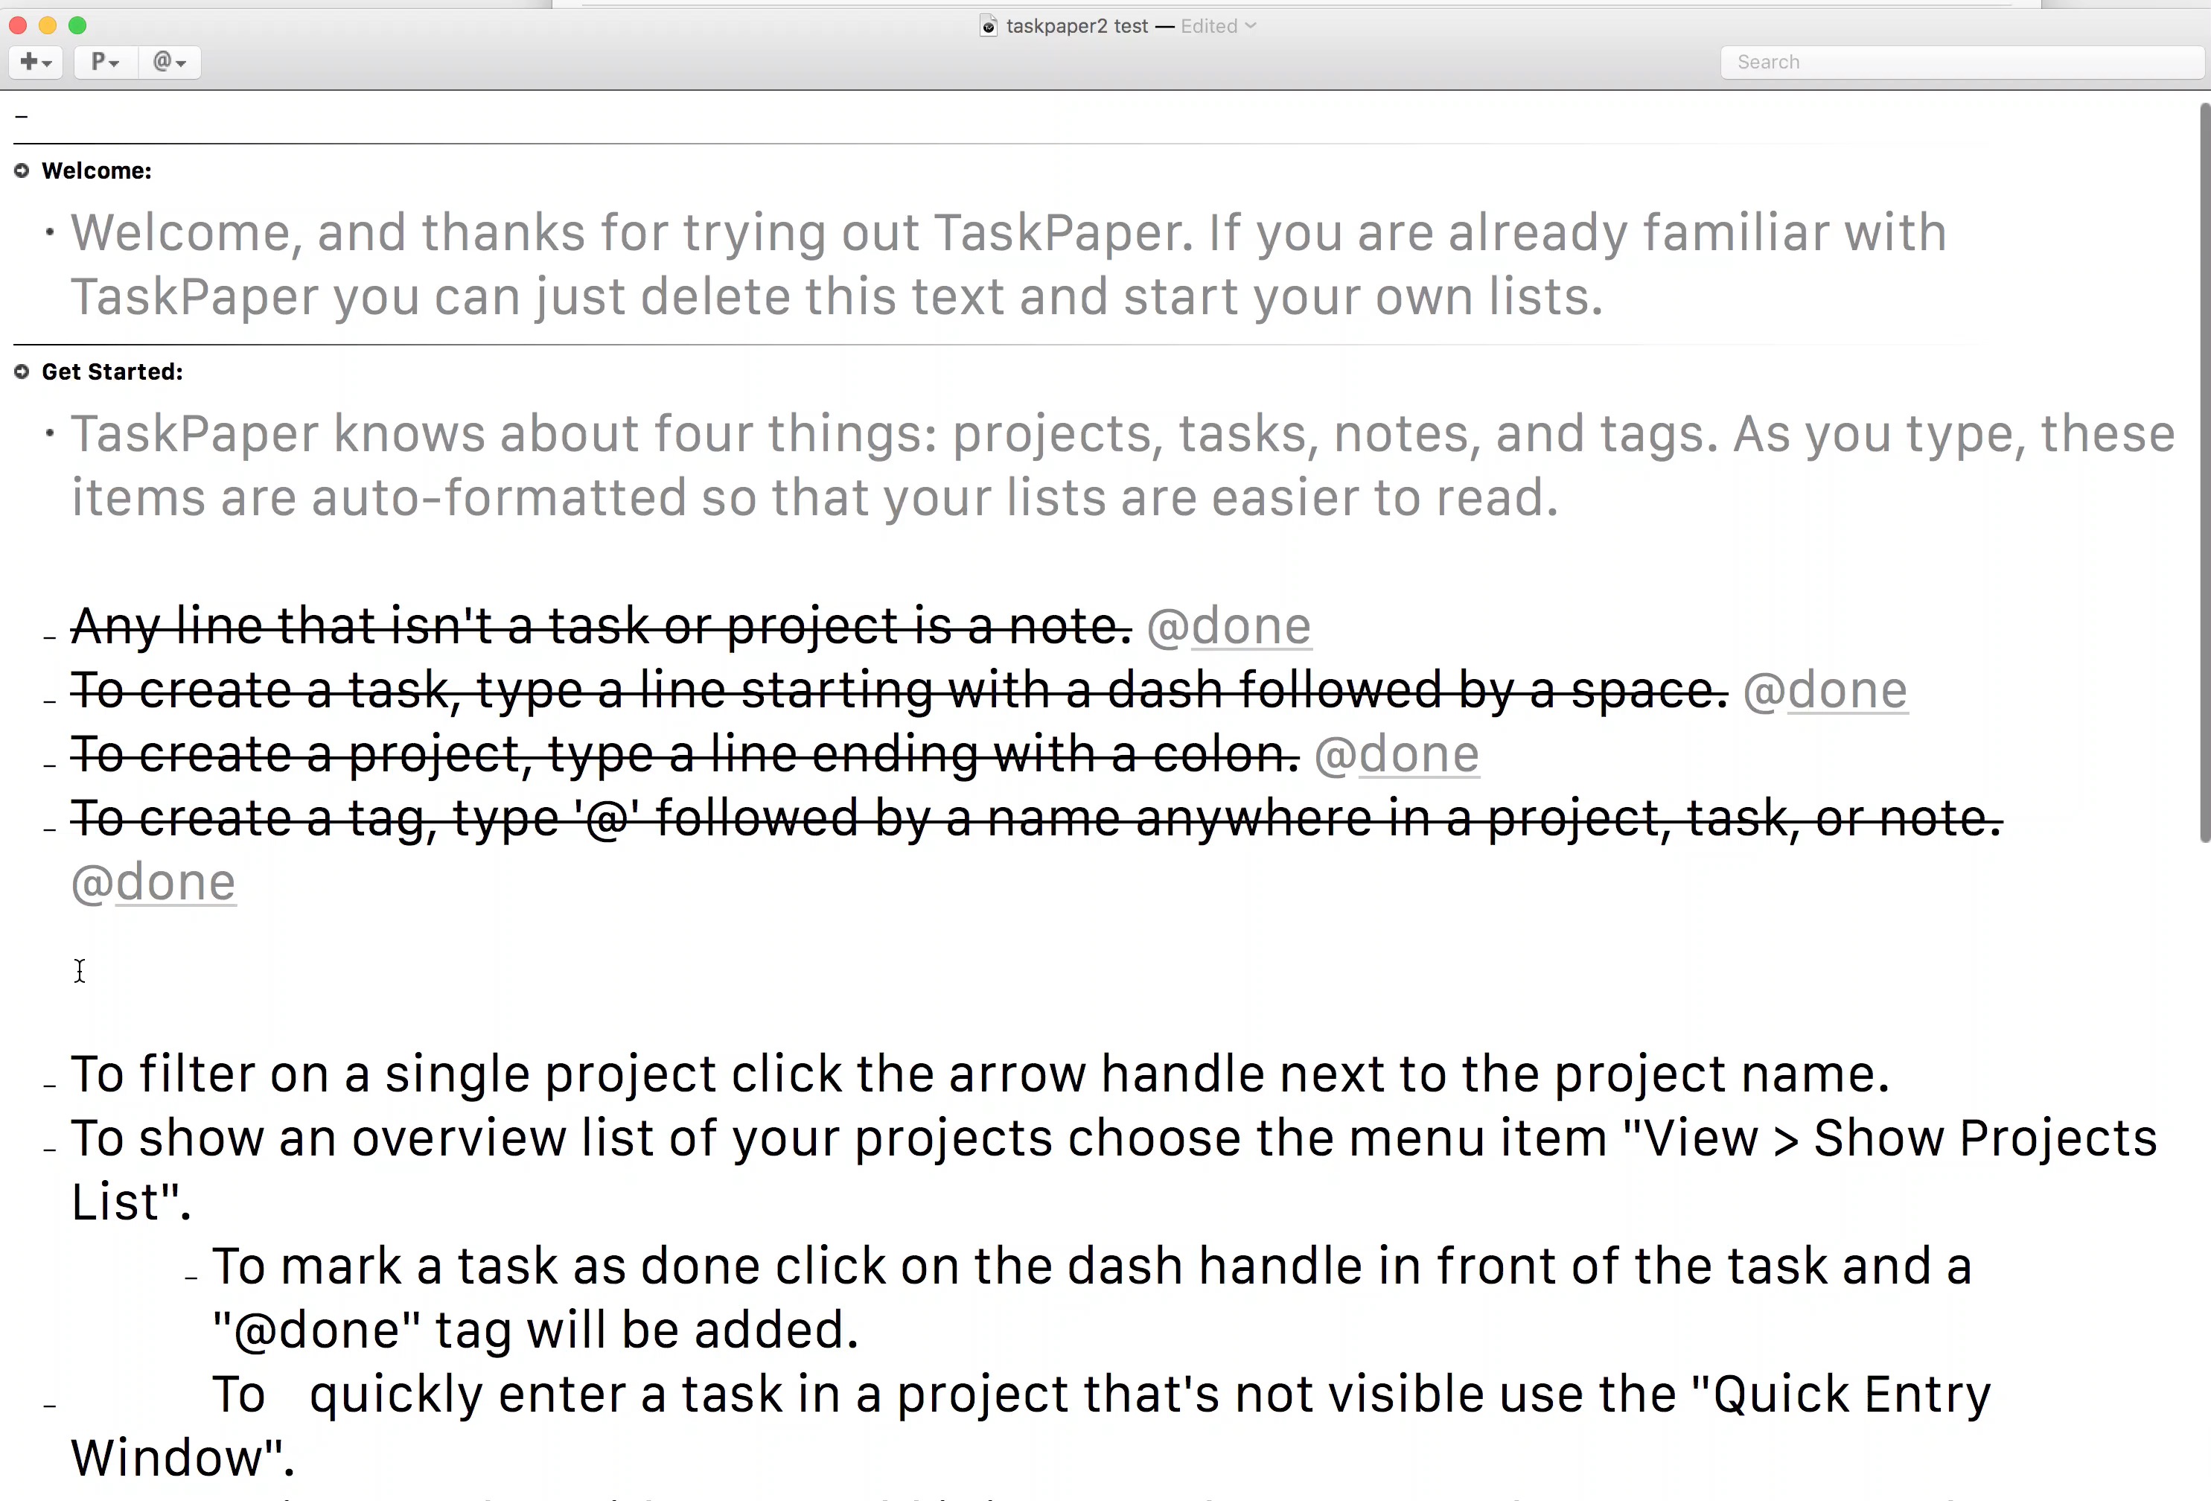Mark 'To filter on a single project' task done
The image size is (2211, 1501).
(x=51, y=1086)
